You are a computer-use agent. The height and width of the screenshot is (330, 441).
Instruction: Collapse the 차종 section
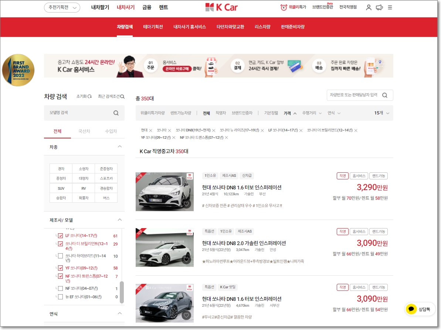[119, 147]
